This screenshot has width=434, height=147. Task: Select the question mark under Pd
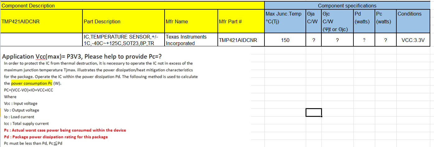(364, 40)
